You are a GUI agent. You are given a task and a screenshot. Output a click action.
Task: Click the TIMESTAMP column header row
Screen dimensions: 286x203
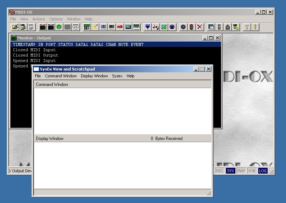coord(116,44)
